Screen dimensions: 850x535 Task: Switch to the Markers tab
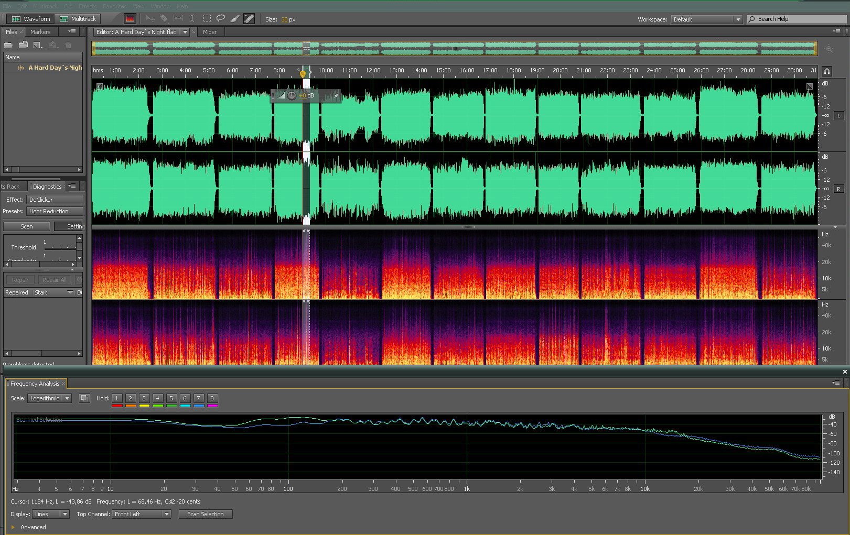point(40,32)
